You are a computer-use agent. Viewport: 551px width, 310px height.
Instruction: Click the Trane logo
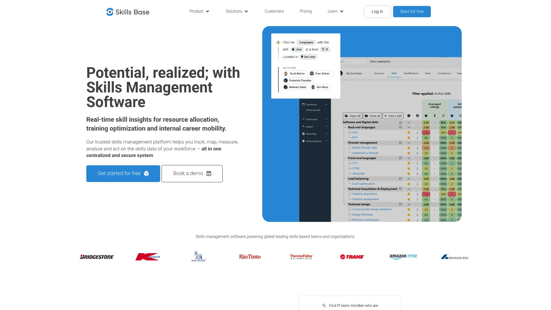pos(352,257)
